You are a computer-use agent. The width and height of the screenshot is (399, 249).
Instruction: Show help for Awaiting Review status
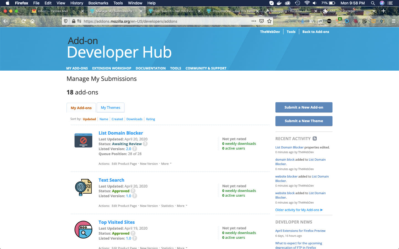(145, 144)
